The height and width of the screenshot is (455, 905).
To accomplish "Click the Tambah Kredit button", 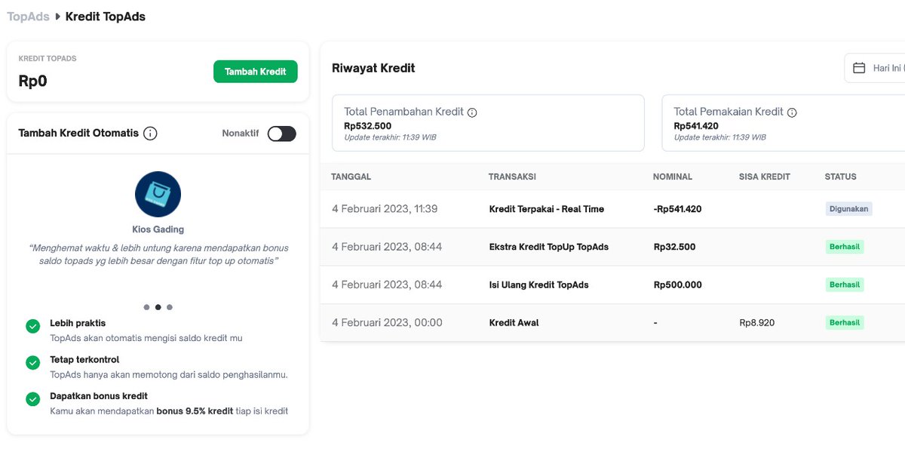I will (256, 72).
